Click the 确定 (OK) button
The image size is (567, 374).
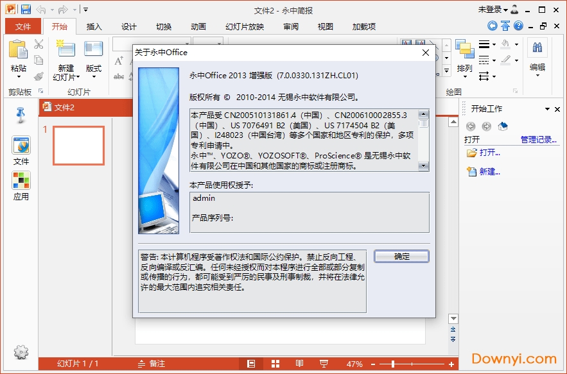[x=401, y=256]
